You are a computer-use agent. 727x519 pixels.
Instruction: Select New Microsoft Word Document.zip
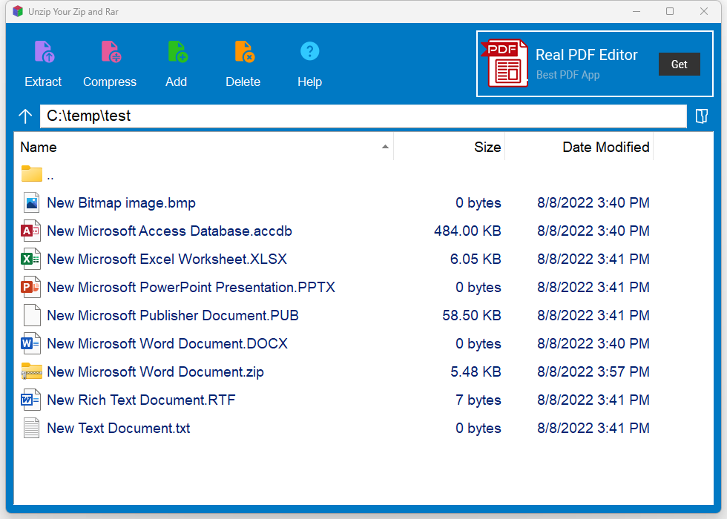[155, 372]
